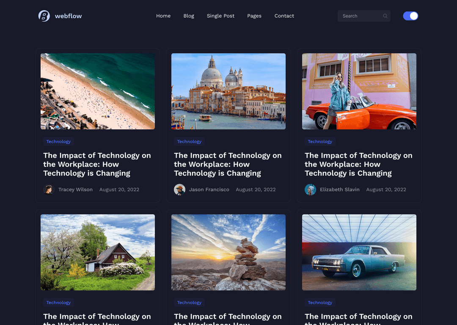The width and height of the screenshot is (457, 325).
Task: Go to Single Post page
Action: click(x=220, y=16)
